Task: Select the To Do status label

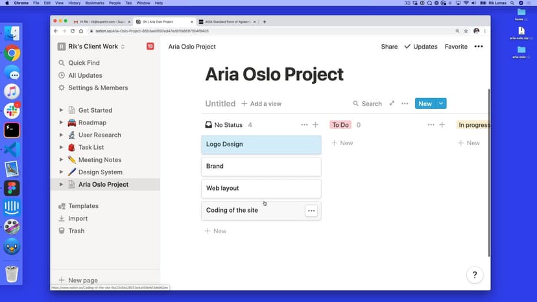Action: (x=340, y=125)
